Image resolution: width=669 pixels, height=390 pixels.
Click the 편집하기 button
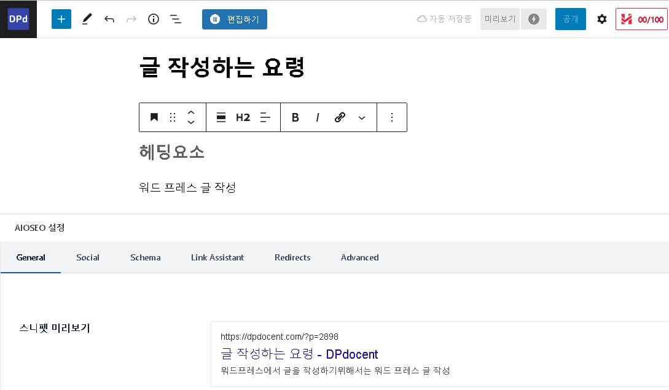pos(235,19)
